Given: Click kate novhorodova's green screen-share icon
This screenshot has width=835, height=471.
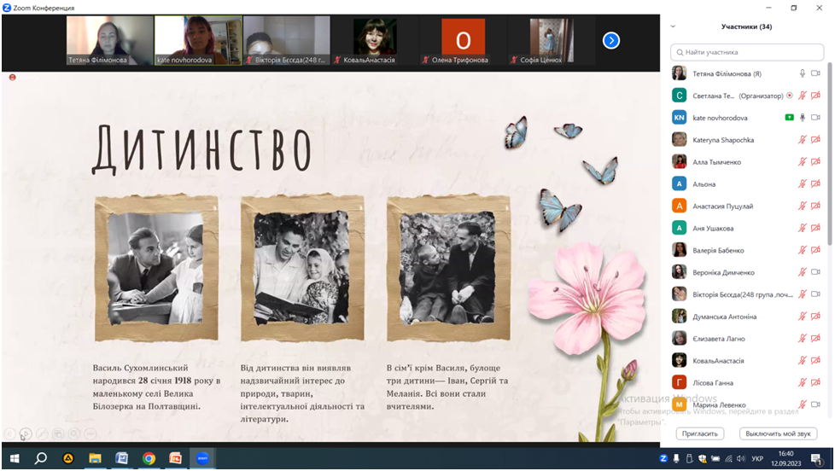Looking at the screenshot, I should pos(789,117).
